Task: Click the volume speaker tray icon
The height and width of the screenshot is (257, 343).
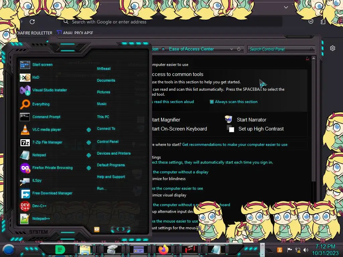Action: [306, 250]
